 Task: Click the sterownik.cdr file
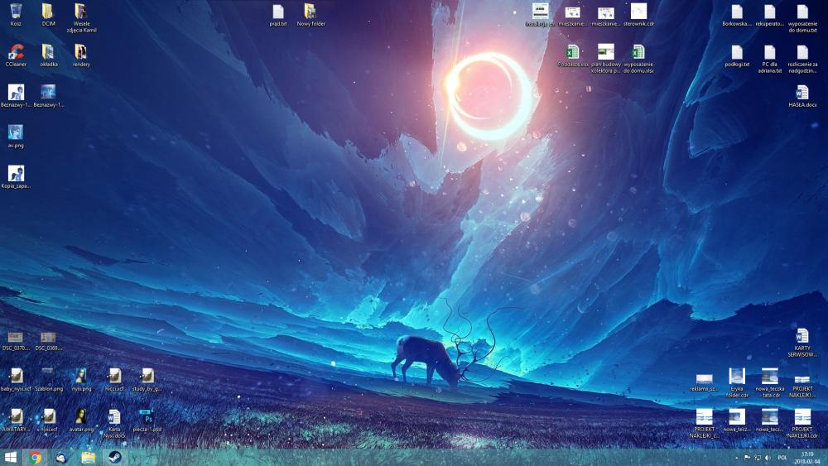pos(638,12)
